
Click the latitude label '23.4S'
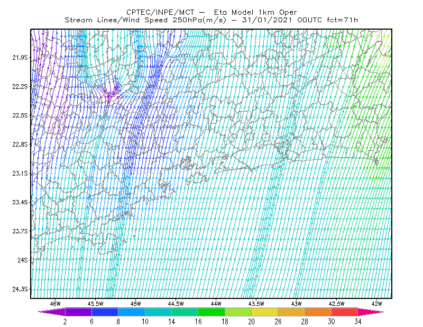pos(20,202)
